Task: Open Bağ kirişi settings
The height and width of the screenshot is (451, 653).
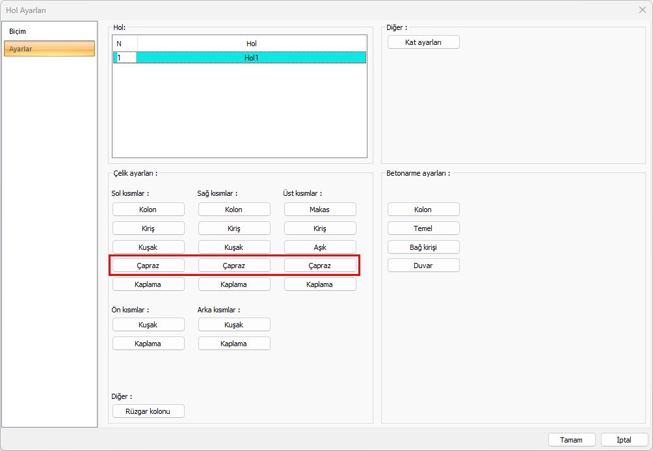Action: coord(423,247)
